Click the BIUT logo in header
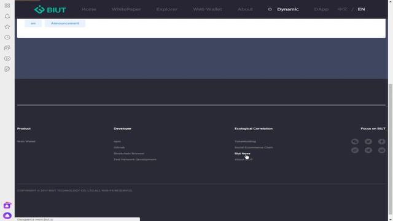This screenshot has height=221, width=393. (x=50, y=10)
